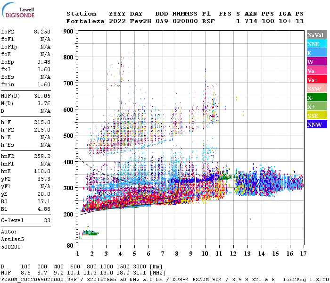
Task: Click the FZA0M_2022059020000.RSF filename
Action: (39, 280)
